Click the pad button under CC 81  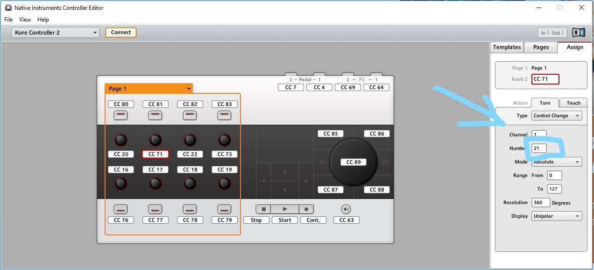point(156,115)
